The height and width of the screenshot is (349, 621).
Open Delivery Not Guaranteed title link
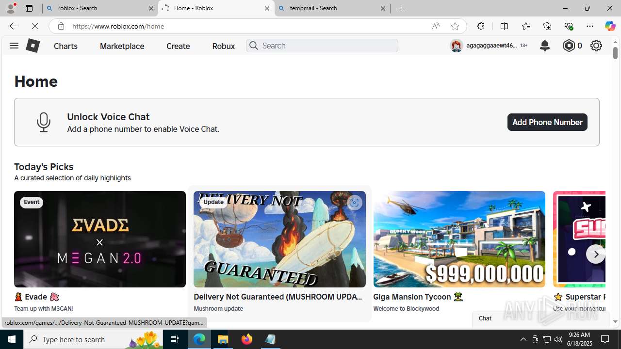pos(278,297)
